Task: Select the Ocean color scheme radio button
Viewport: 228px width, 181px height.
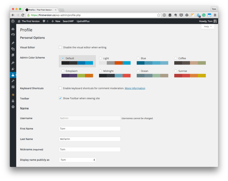Action: pos(138,71)
